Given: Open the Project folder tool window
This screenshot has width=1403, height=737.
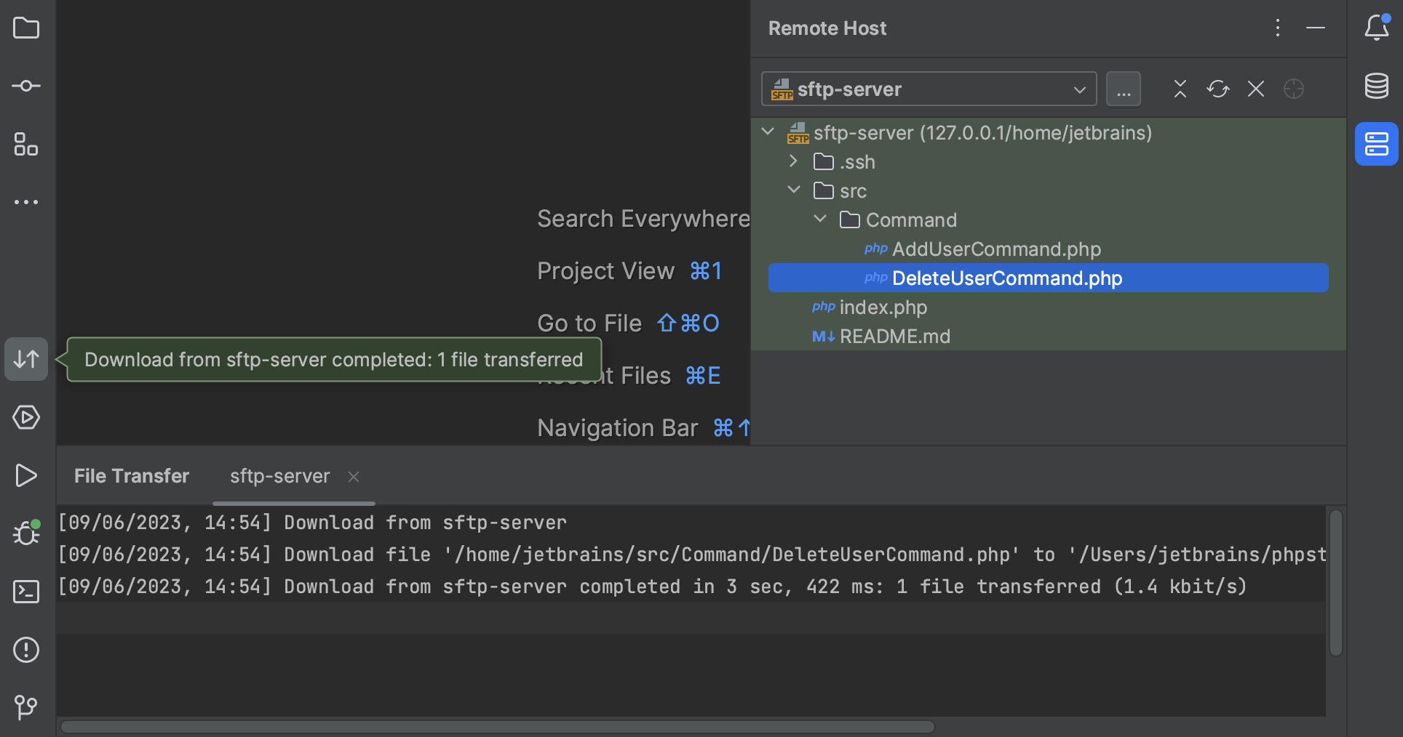Looking at the screenshot, I should tap(26, 28).
